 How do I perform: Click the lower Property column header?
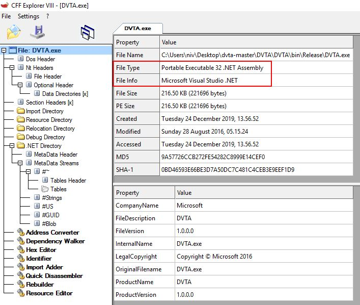[145, 193]
